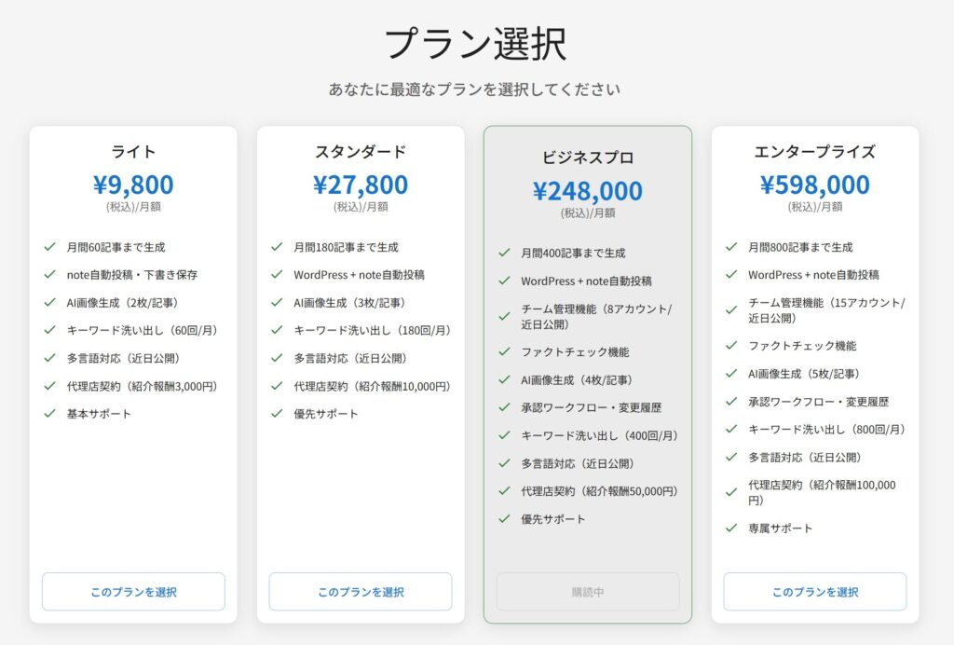Select the スタンダード plan button
The image size is (954, 645).
(361, 592)
